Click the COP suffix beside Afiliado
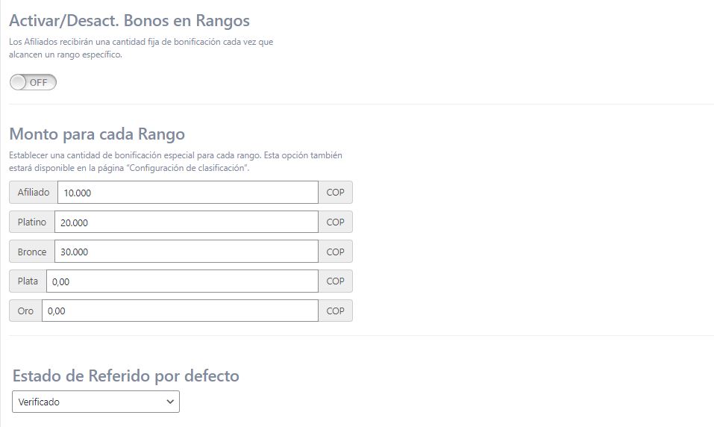The width and height of the screenshot is (714, 427). 335,193
